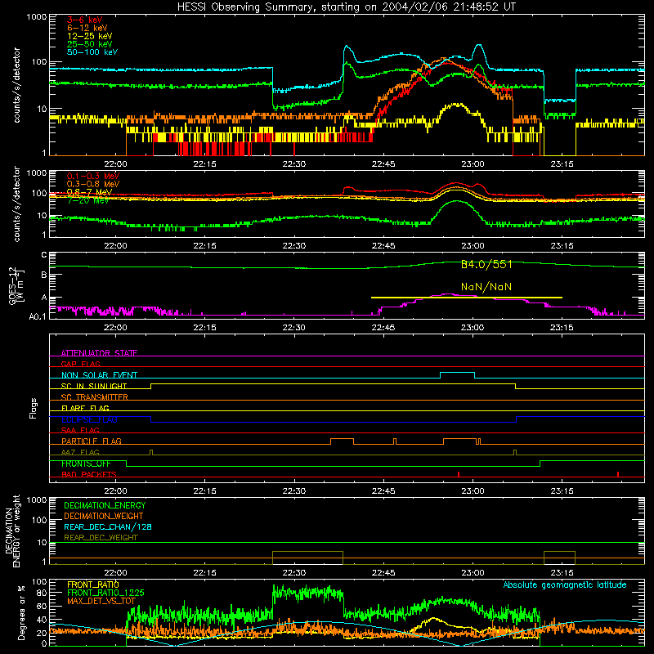Select the SC_TRANSMITTER flag label

(95, 396)
